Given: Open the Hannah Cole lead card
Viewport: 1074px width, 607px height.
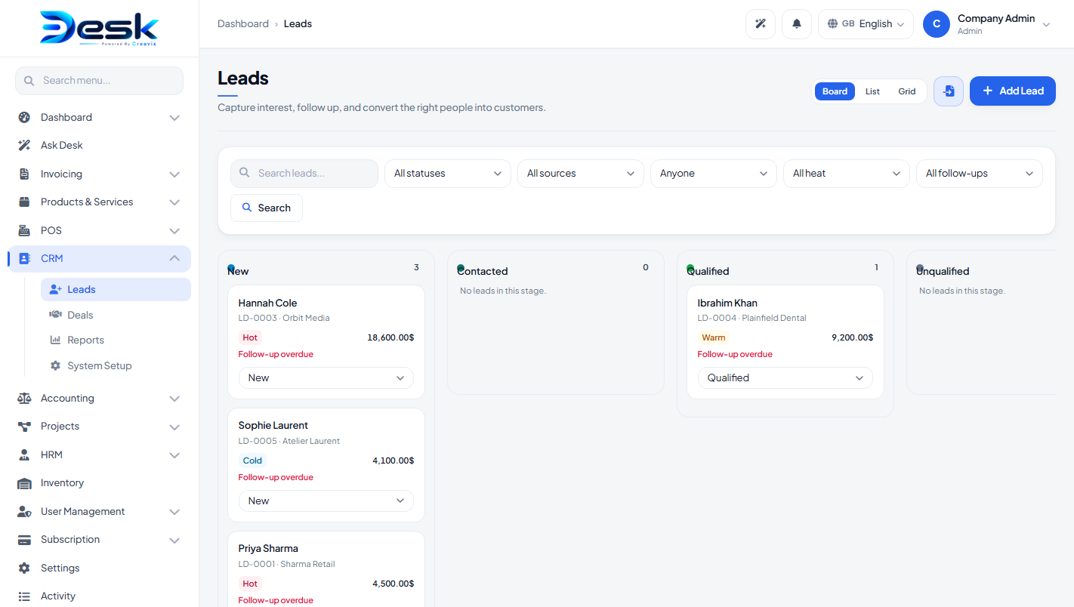Looking at the screenshot, I should click(x=326, y=342).
